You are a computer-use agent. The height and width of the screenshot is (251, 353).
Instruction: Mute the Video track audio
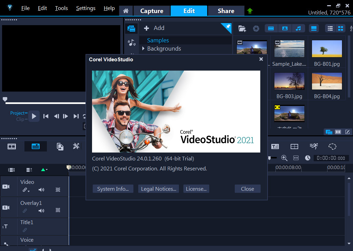click(41, 190)
